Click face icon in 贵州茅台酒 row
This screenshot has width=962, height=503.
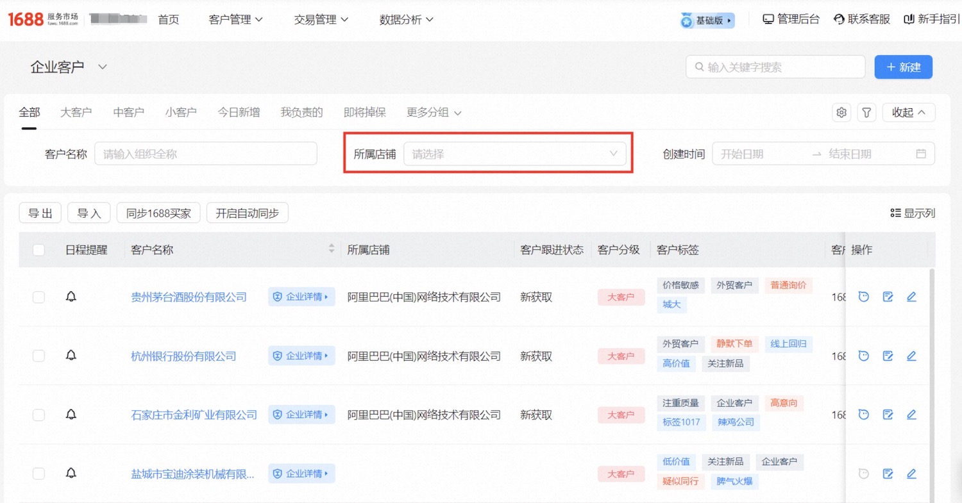(864, 297)
